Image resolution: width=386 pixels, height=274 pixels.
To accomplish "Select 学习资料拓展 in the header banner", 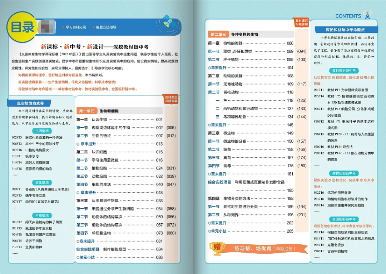I will (76, 27).
